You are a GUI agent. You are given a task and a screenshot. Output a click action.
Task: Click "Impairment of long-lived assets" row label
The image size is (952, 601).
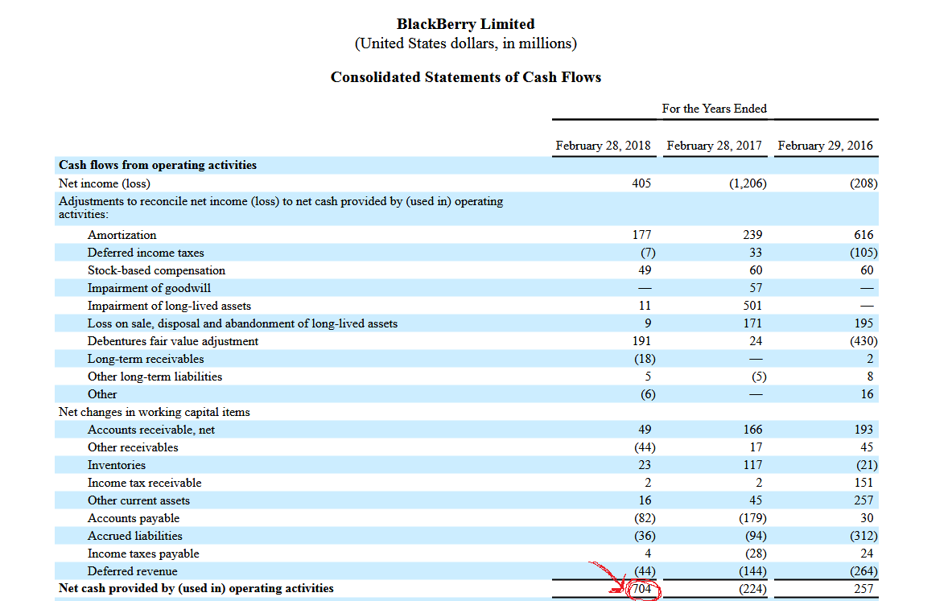click(x=169, y=306)
